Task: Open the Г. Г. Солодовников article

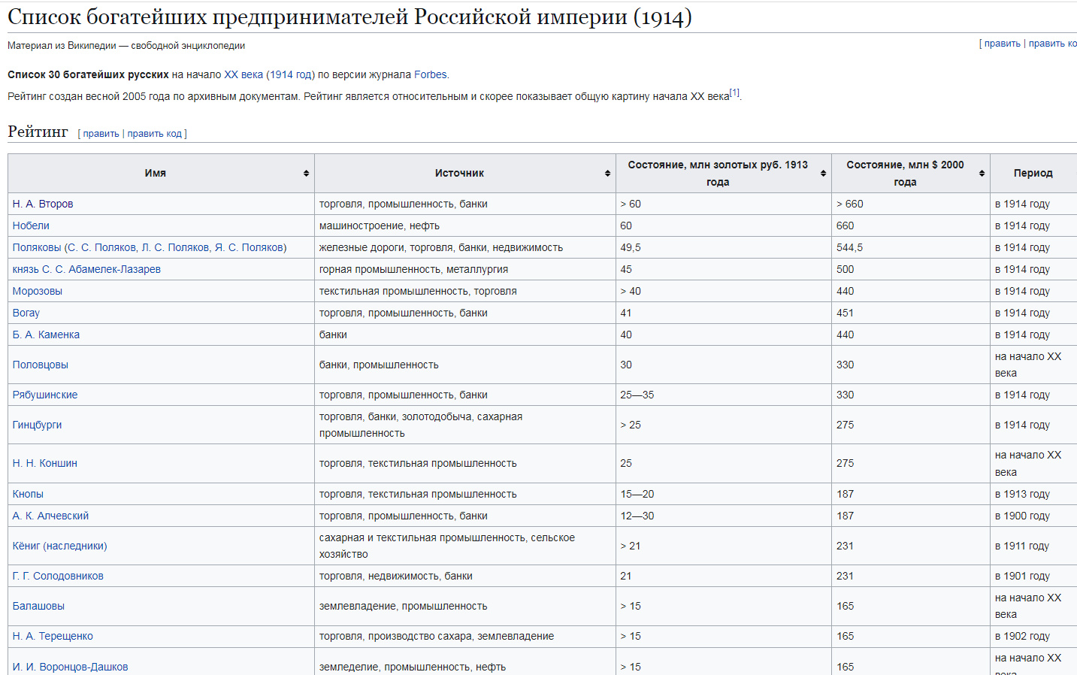Action: pos(58,576)
